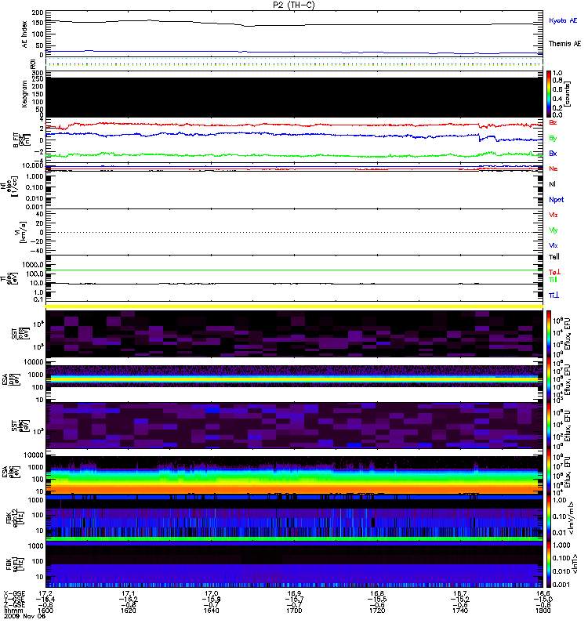The height and width of the screenshot is (627, 588).
Task: Click the red "Te⊥" temperature legend label
Action: [554, 272]
